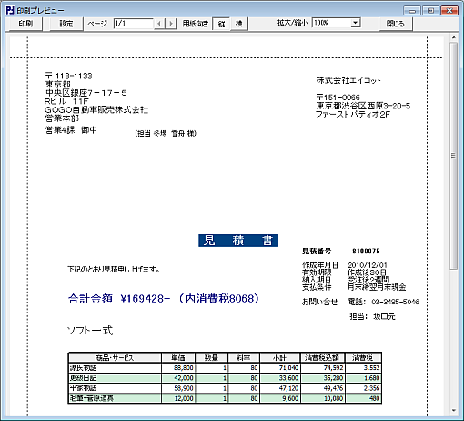Click tax amount 3,552 cell
The height and width of the screenshot is (421, 464).
pyautogui.click(x=363, y=368)
